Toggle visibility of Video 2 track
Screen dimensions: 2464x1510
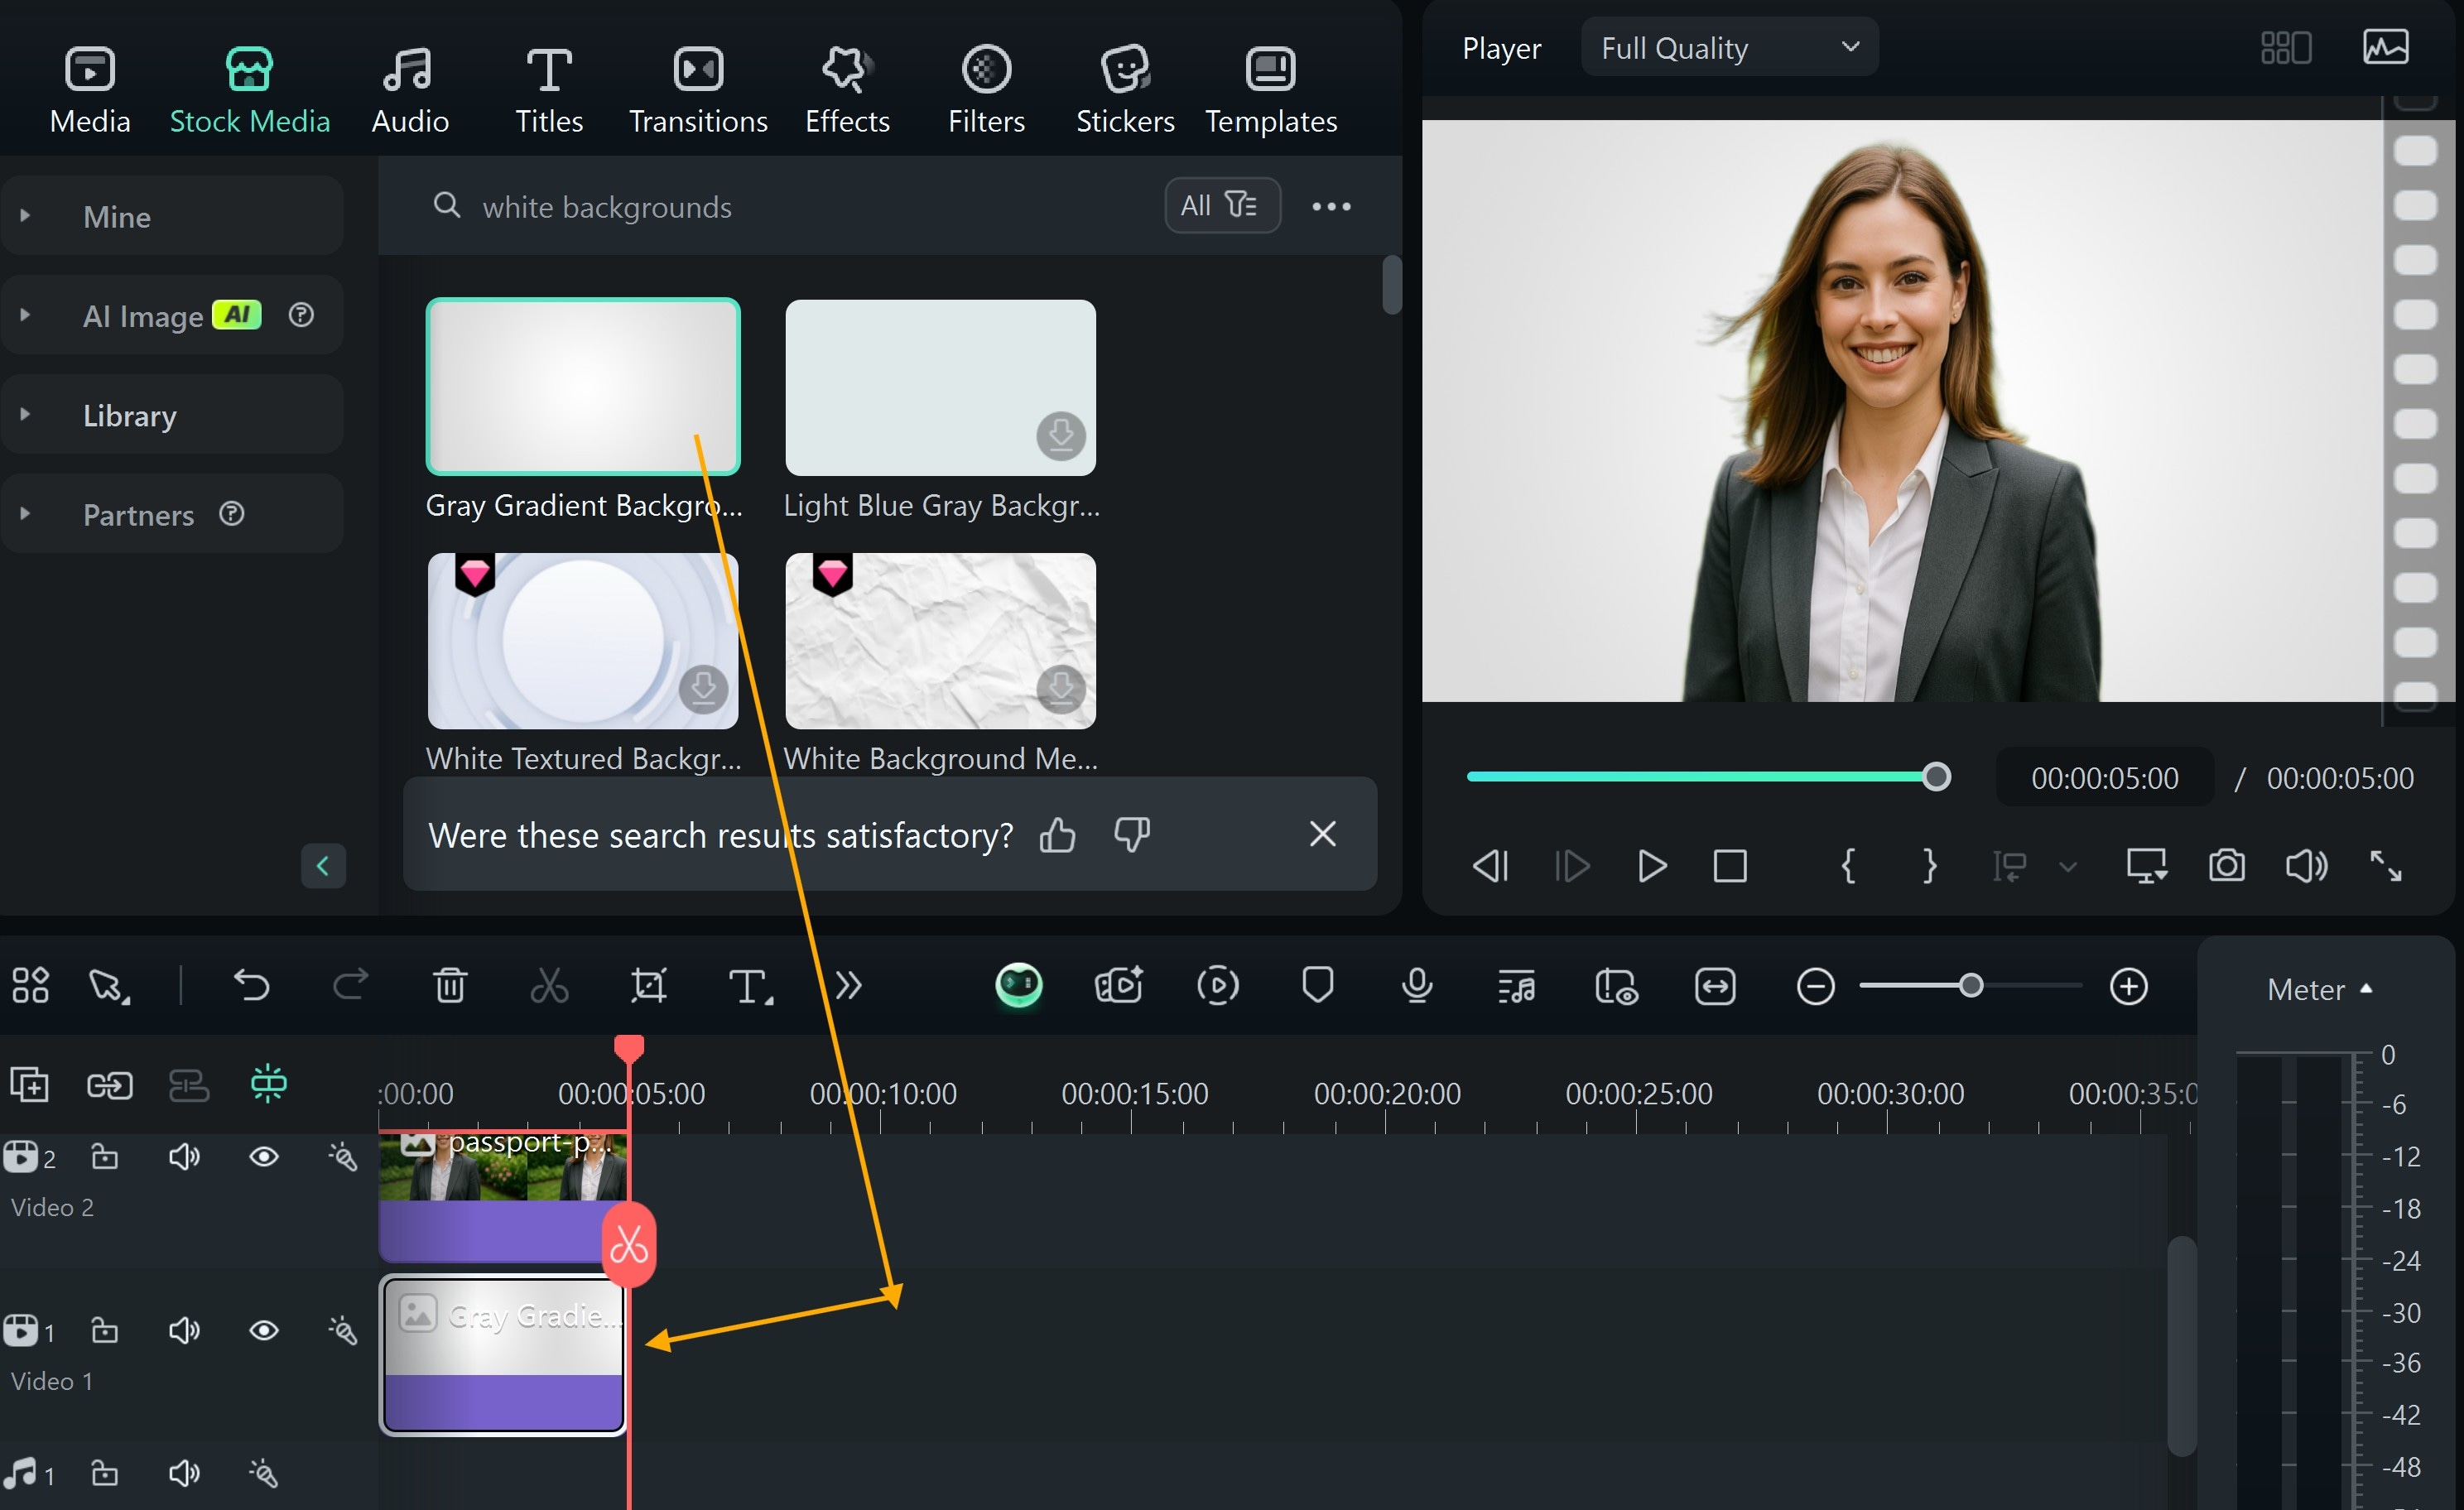coord(264,1157)
